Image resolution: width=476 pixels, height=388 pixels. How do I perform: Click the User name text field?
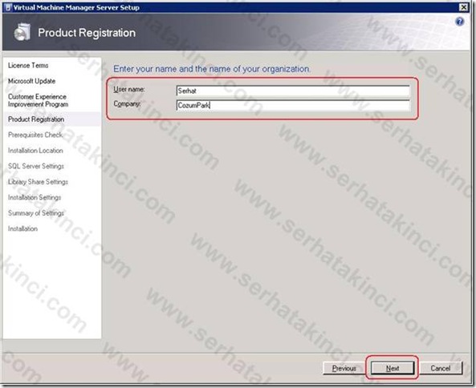click(293, 91)
